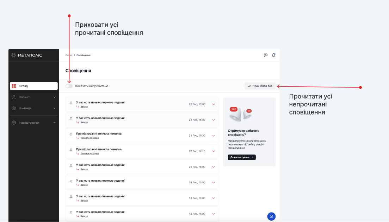The image size is (389, 222).
Task: Click the Огляд grid icon in sidebar
Action: tap(14, 86)
